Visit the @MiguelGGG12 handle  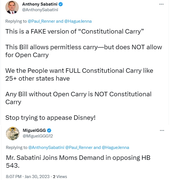38,136
